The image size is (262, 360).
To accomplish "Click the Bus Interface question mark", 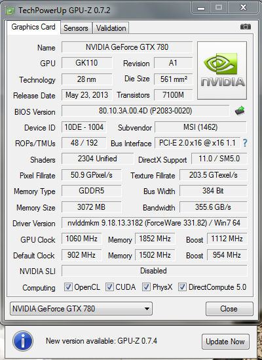I will tap(245, 143).
